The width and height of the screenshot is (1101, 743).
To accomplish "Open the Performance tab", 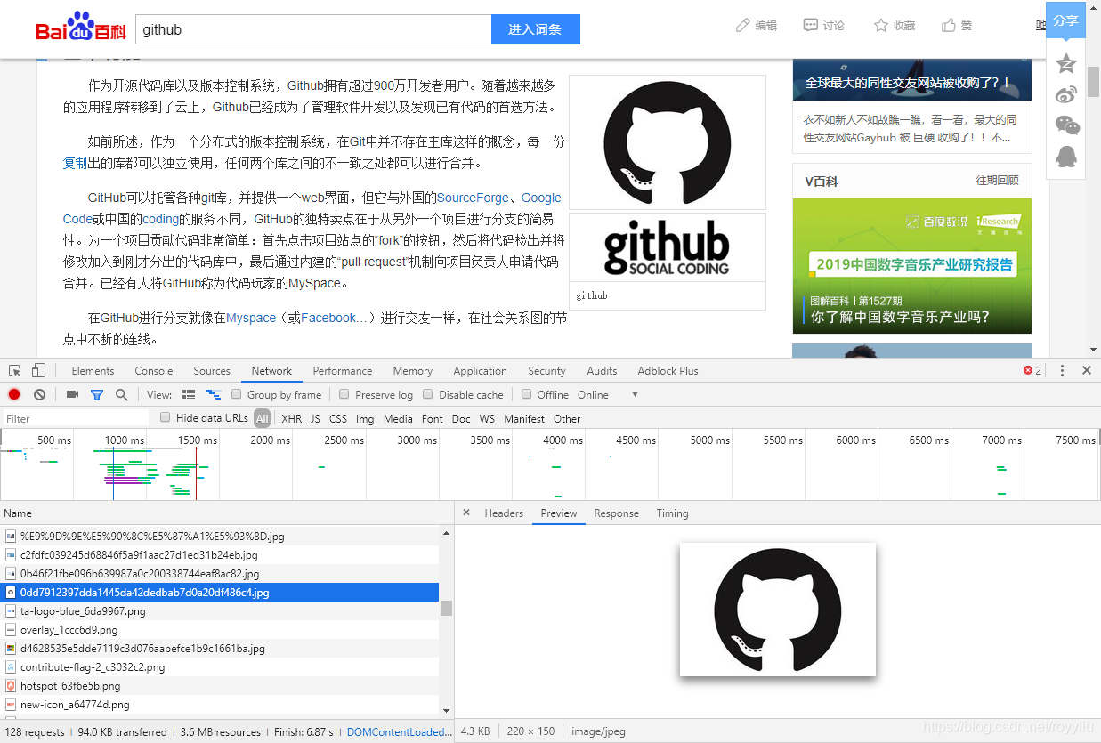I will 343,371.
